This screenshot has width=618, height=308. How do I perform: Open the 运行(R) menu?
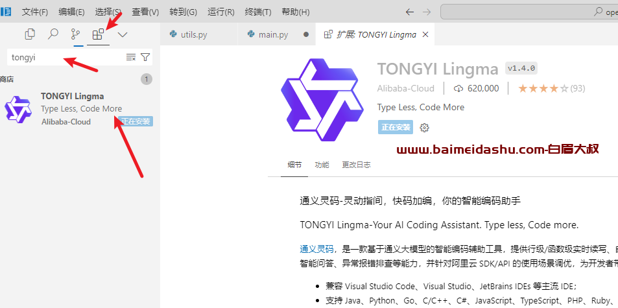220,12
